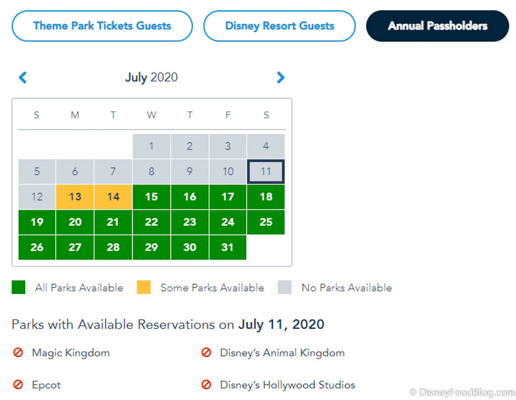Select July 13 on the calendar

[75, 197]
